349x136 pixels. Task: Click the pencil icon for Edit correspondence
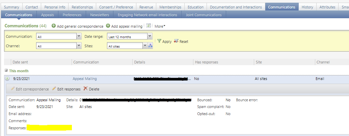click(x=13, y=89)
